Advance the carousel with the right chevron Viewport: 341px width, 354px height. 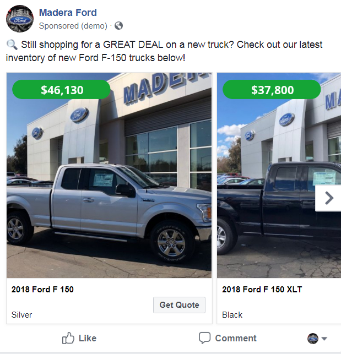(x=329, y=198)
